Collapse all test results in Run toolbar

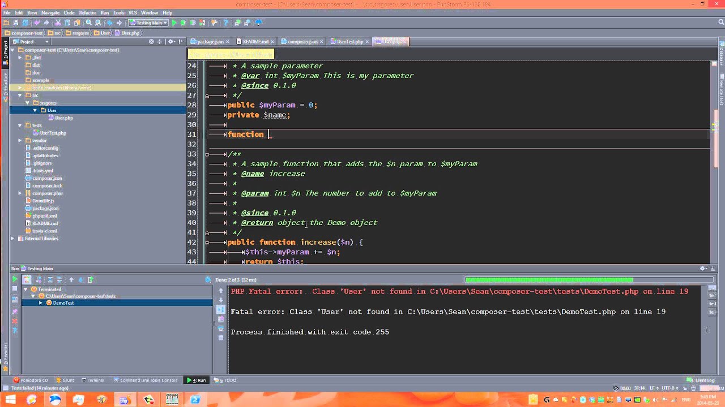(x=59, y=280)
